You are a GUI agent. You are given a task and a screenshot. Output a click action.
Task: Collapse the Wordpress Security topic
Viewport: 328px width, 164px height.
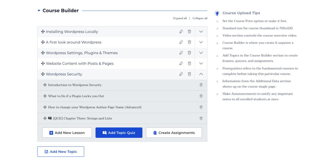pyautogui.click(x=201, y=74)
